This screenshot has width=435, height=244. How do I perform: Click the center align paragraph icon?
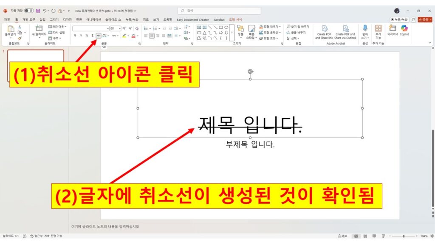152,36
